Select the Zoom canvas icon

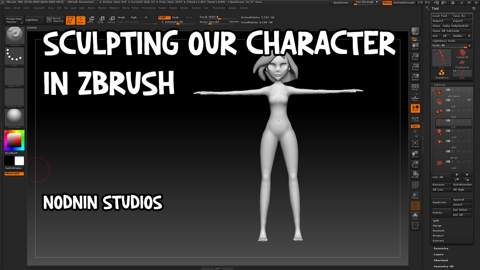coord(415,56)
